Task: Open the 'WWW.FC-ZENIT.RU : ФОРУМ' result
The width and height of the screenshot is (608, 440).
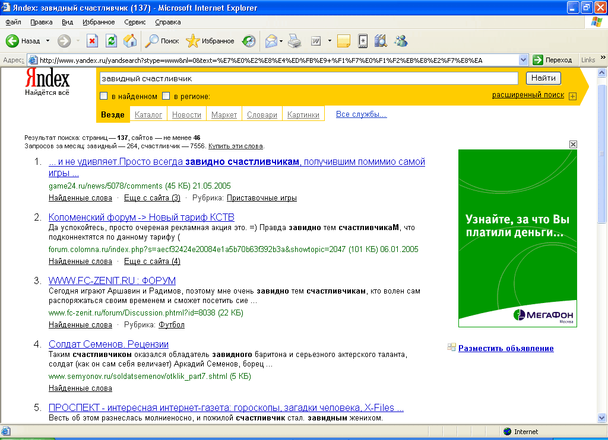Action: coord(112,280)
